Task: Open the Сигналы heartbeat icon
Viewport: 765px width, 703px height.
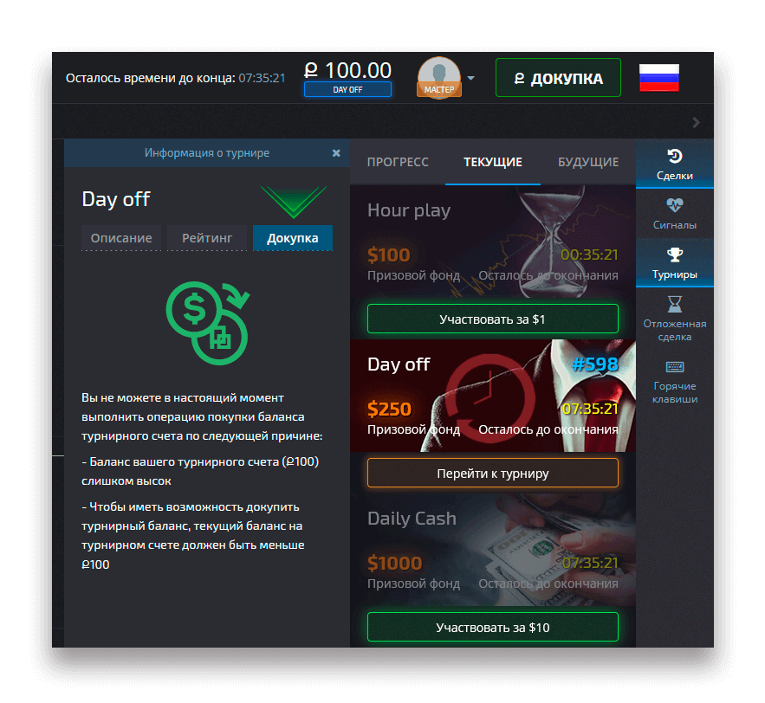Action: coord(674,205)
